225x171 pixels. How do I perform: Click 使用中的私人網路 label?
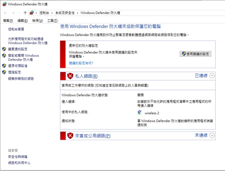(x=75, y=112)
